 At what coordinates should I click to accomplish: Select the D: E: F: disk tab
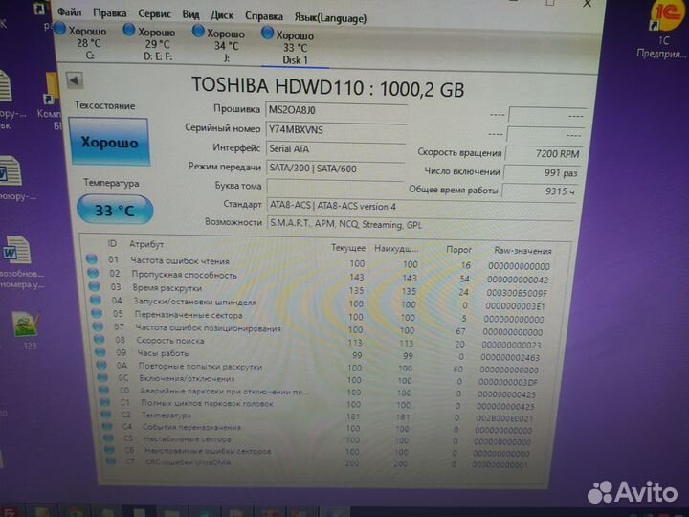(150, 43)
